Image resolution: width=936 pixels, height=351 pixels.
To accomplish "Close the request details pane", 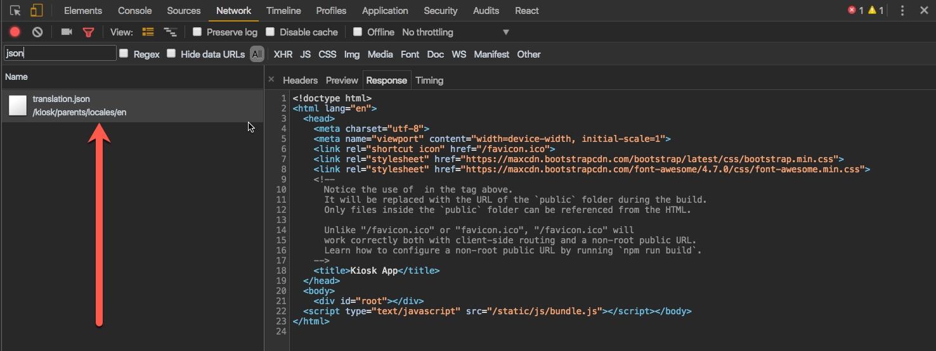I will [x=271, y=80].
